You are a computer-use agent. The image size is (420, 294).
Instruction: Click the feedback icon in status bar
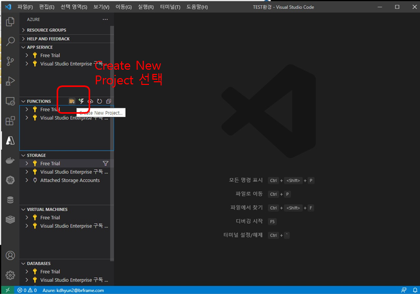click(404, 290)
